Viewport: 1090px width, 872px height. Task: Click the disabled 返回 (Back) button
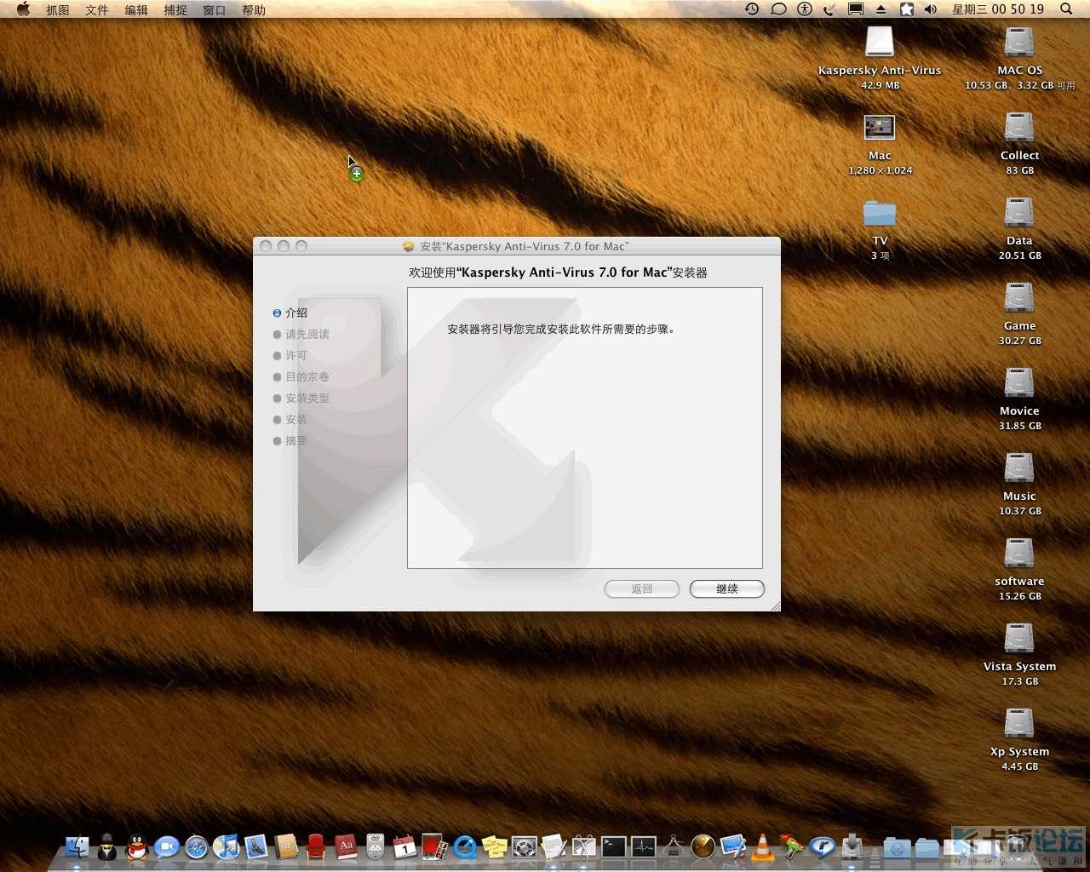pyautogui.click(x=642, y=589)
